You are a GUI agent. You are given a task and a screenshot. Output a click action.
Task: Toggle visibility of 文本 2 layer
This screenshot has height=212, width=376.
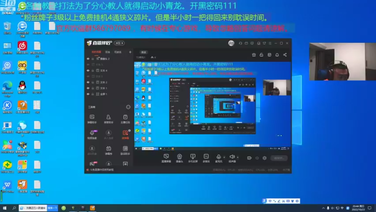pyautogui.click(x=88, y=82)
